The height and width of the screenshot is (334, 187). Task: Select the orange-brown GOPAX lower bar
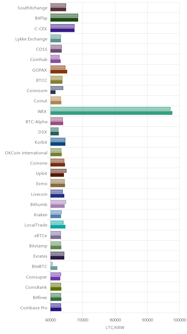pos(59,71)
